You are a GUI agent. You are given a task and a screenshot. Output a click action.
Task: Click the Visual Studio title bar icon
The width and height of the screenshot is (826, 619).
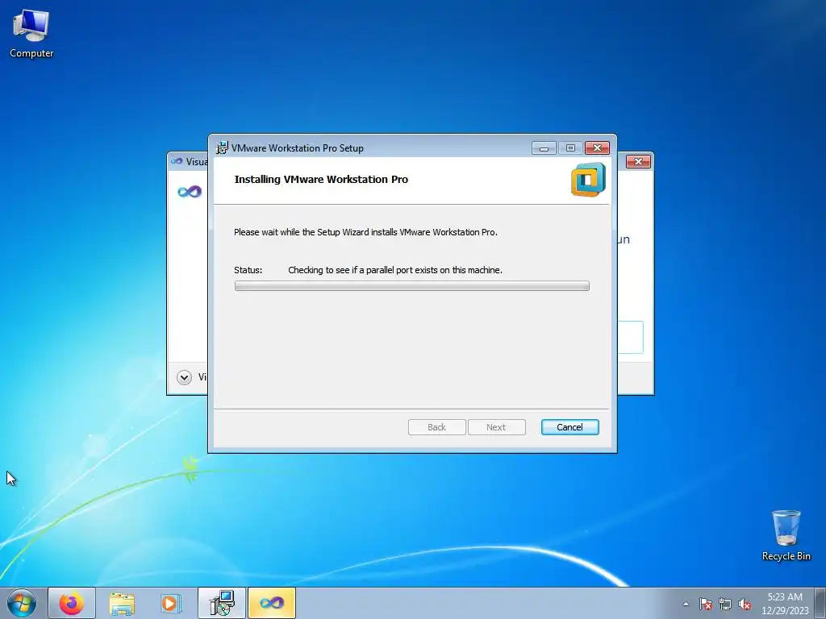pyautogui.click(x=177, y=161)
